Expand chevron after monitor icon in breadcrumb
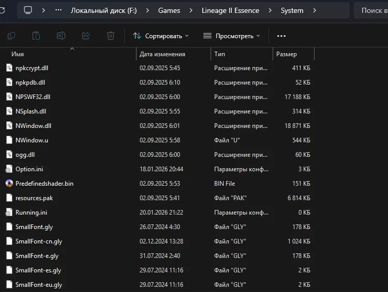Screen dimensions: 388x292 click(43, 10)
